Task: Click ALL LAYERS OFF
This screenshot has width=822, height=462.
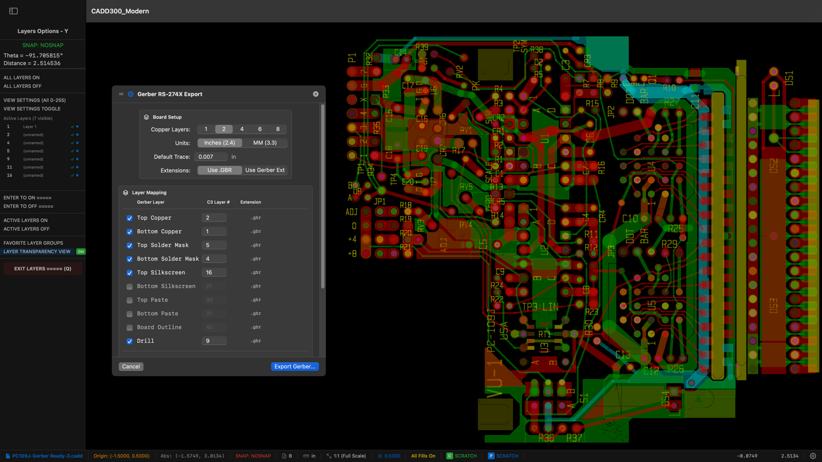Action: coord(23,86)
